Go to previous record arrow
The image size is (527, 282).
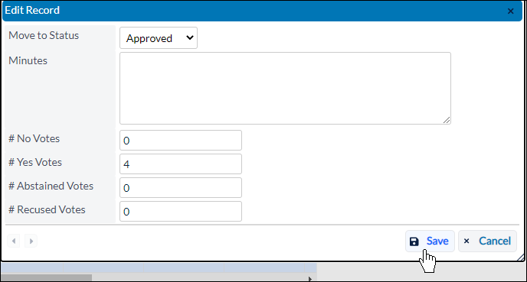click(14, 241)
